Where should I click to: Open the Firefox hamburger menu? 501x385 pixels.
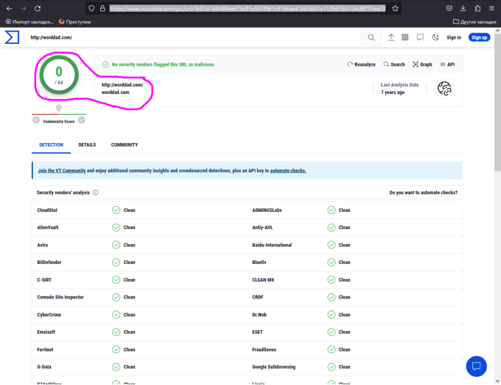tap(492, 8)
